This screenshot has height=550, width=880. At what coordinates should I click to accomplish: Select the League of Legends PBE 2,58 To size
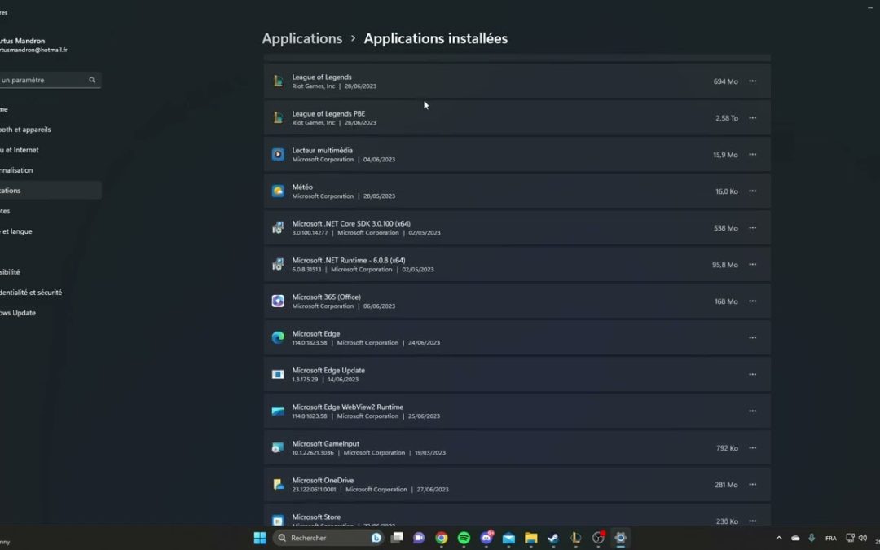coord(727,118)
